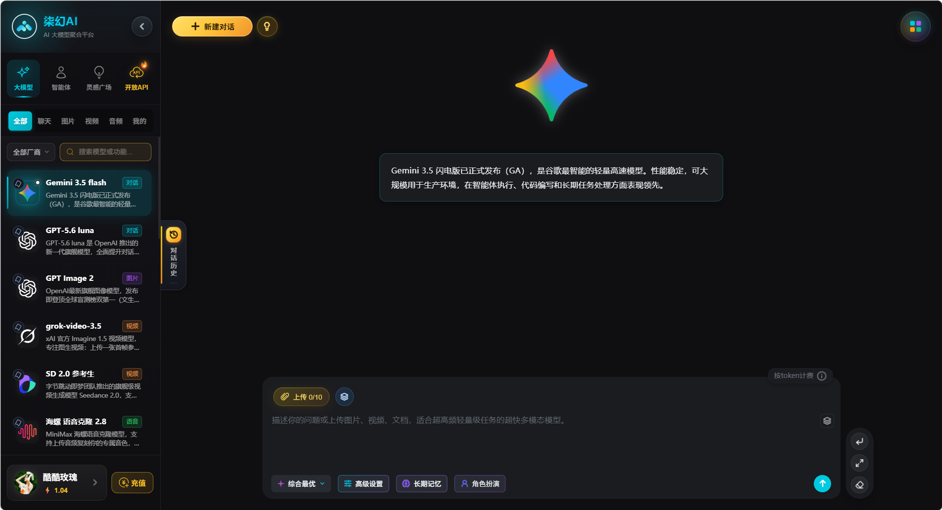Toggle 长期记忆 long-term memory
Screen dimensions: 942x510
click(x=422, y=484)
